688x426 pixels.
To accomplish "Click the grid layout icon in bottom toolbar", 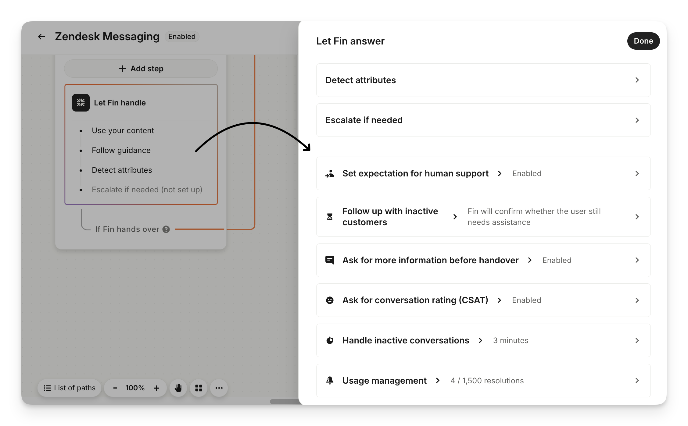I will tap(199, 388).
